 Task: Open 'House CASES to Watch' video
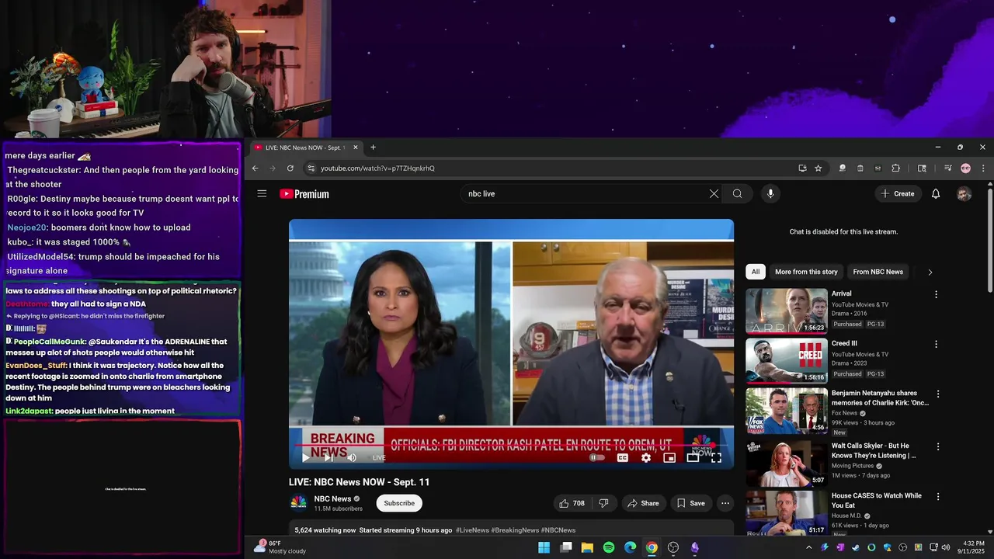coord(877,500)
